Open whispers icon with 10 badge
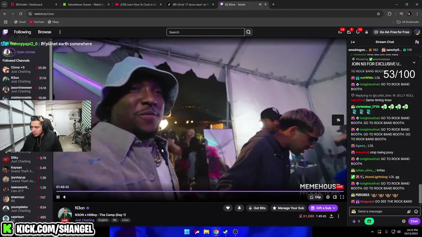 (358, 32)
